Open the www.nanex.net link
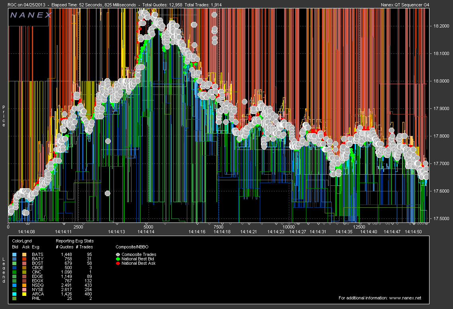This screenshot has width=453, height=309. click(x=405, y=298)
